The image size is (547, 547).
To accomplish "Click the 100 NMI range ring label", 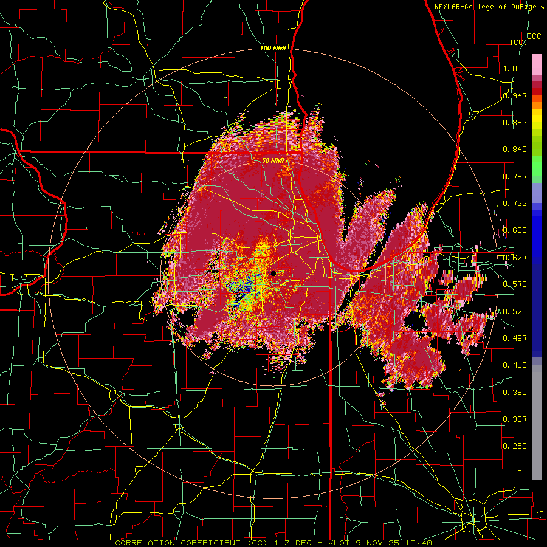I will (273, 48).
